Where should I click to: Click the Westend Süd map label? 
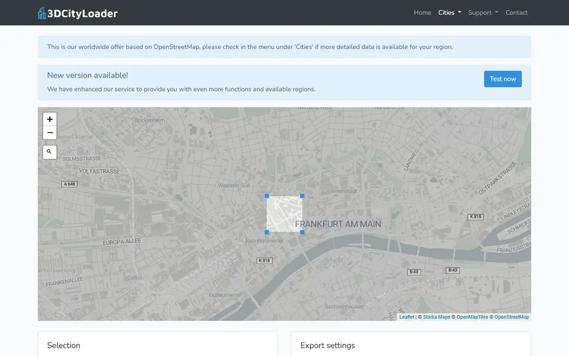point(234,185)
